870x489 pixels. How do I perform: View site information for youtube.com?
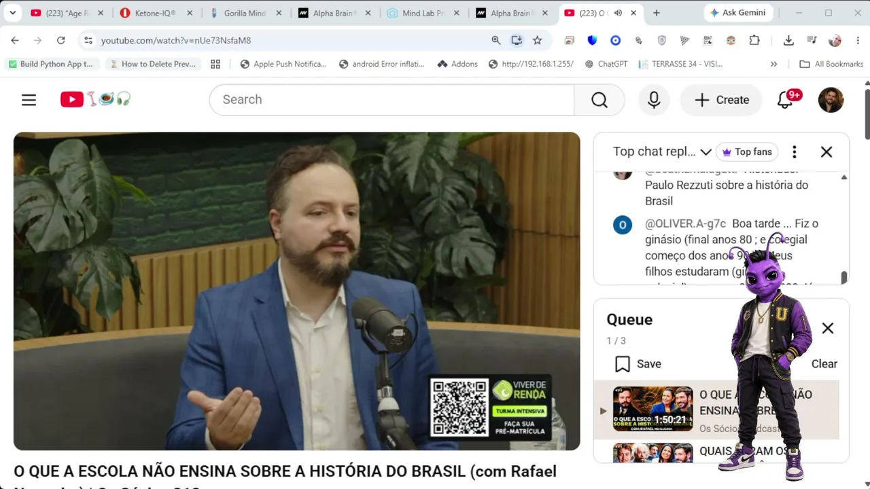[x=88, y=41]
